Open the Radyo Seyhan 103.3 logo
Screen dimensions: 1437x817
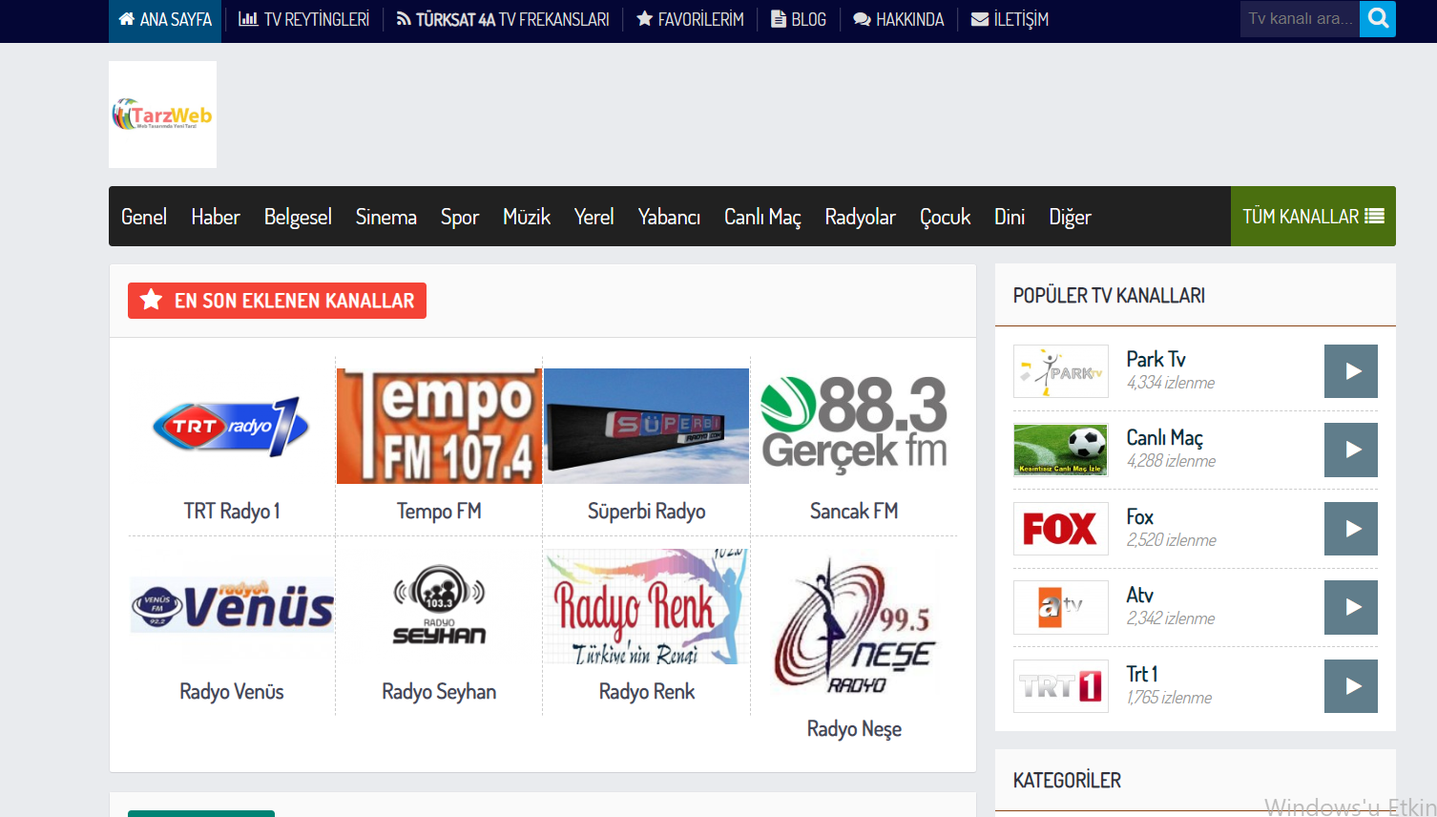click(439, 606)
